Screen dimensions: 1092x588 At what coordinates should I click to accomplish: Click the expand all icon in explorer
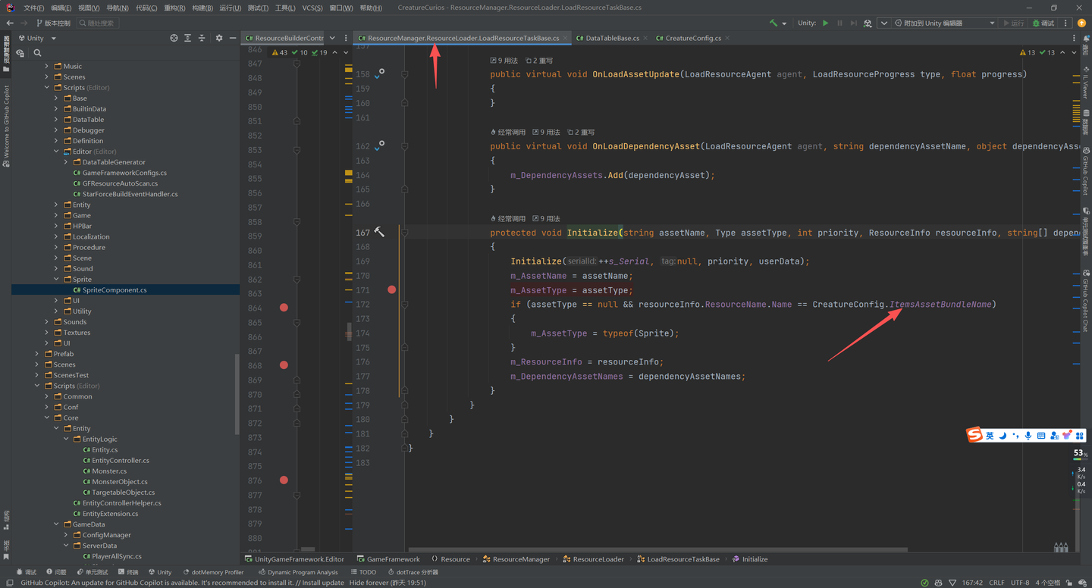187,38
